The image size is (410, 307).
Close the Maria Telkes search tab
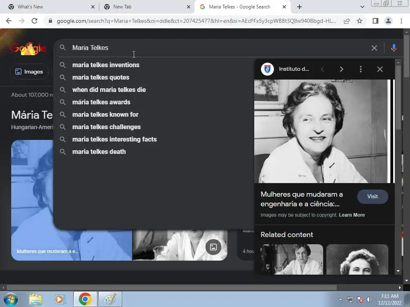pyautogui.click(x=284, y=7)
